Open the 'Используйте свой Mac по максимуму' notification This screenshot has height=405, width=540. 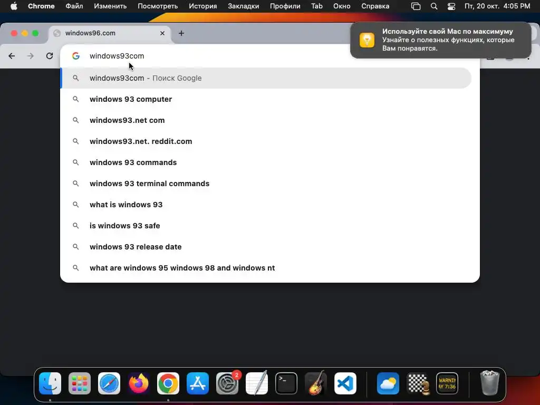(441, 40)
